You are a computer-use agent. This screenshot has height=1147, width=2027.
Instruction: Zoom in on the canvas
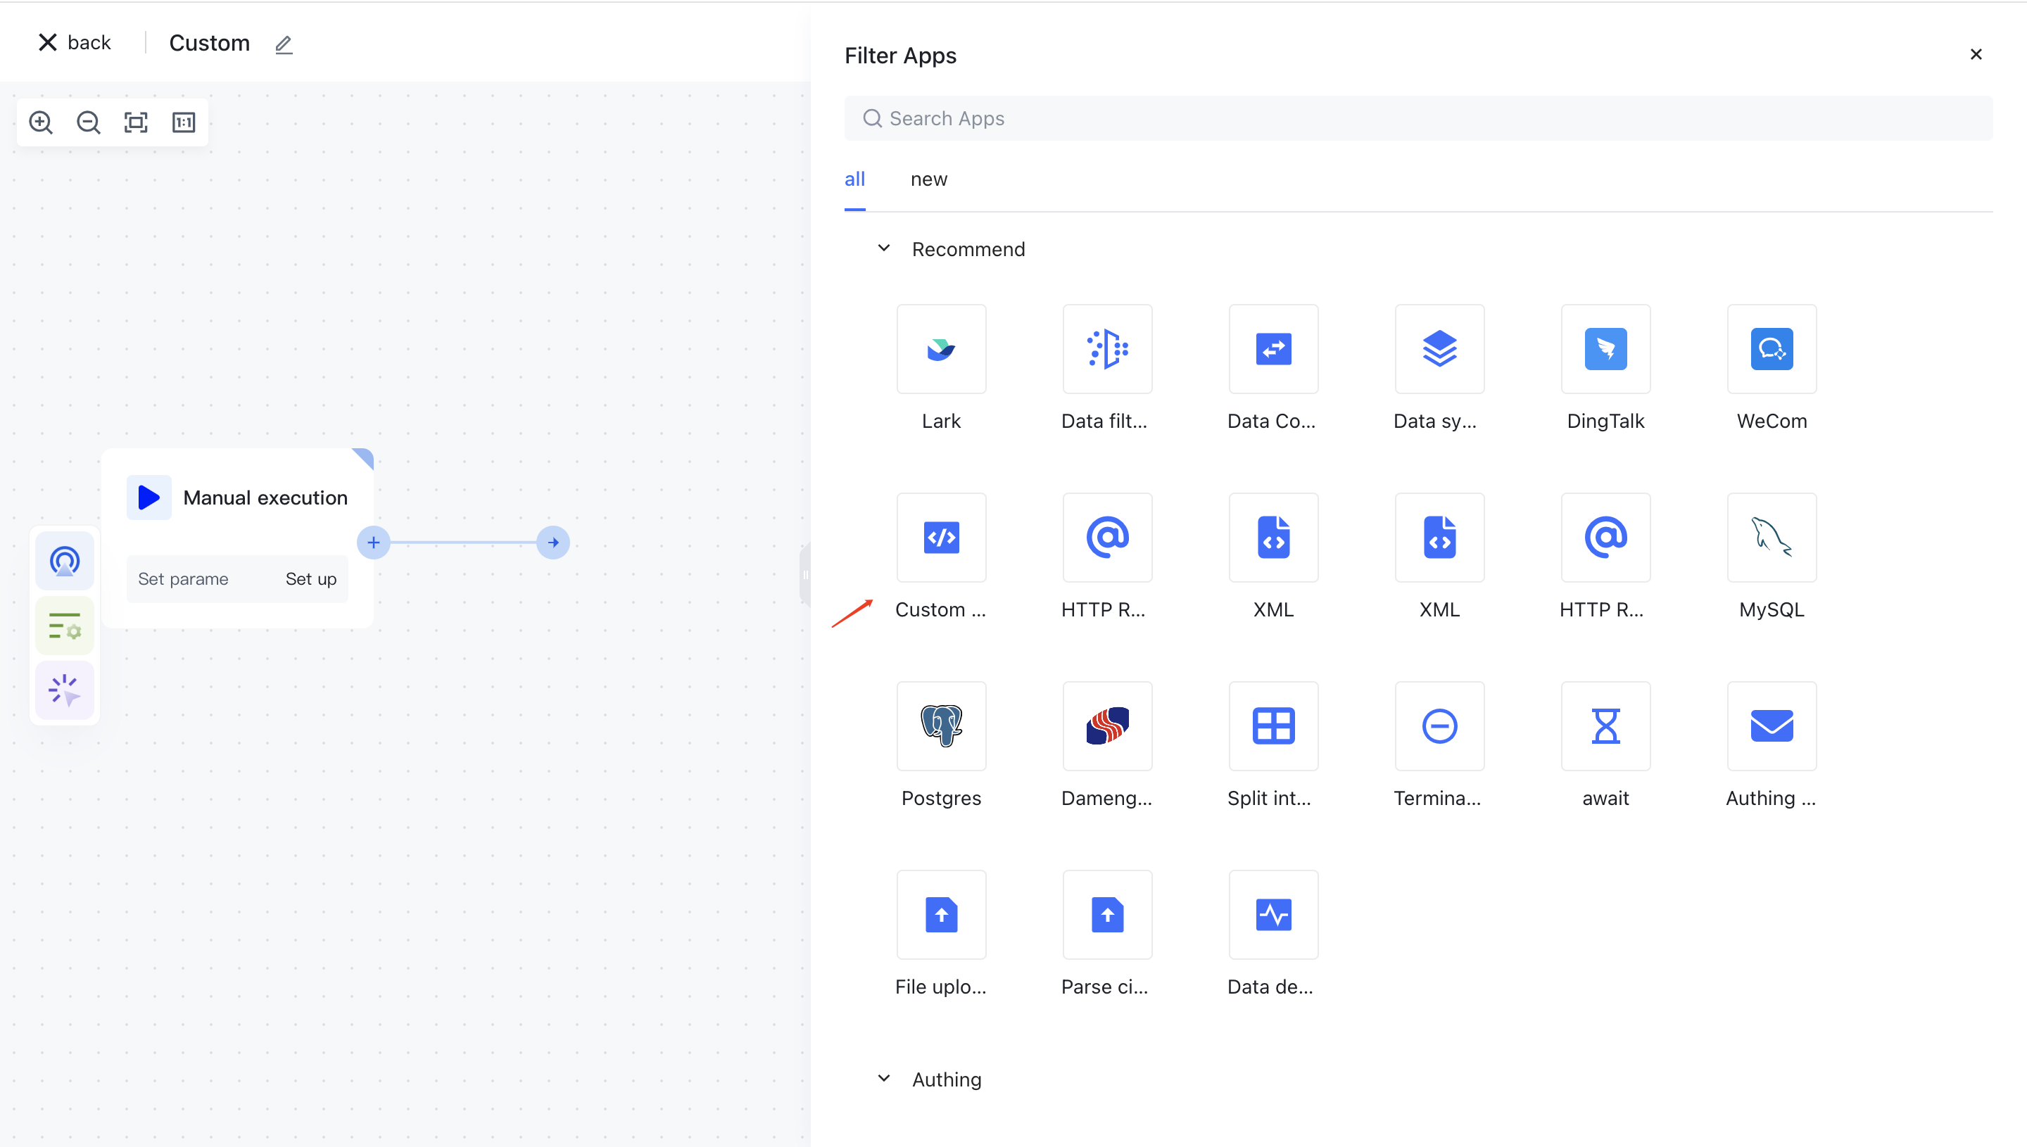click(40, 122)
